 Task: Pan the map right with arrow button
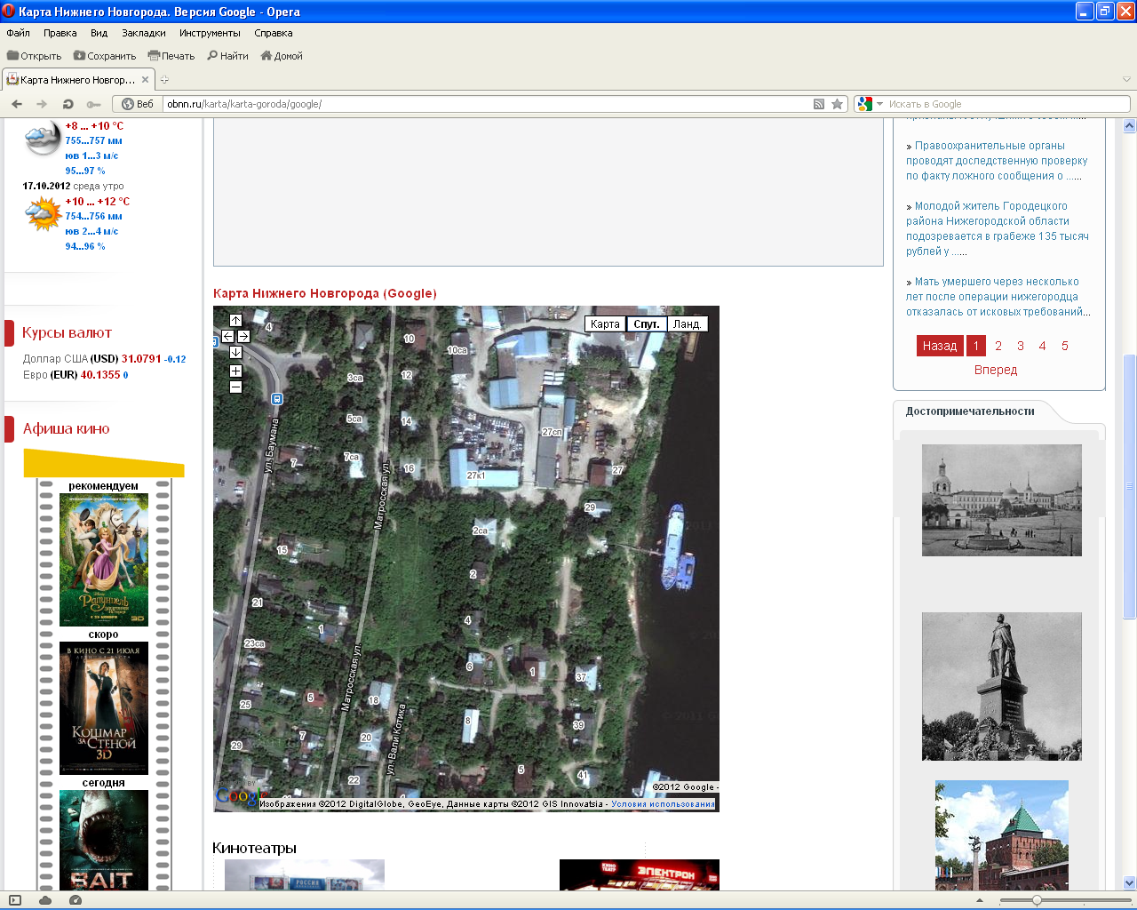click(x=243, y=336)
